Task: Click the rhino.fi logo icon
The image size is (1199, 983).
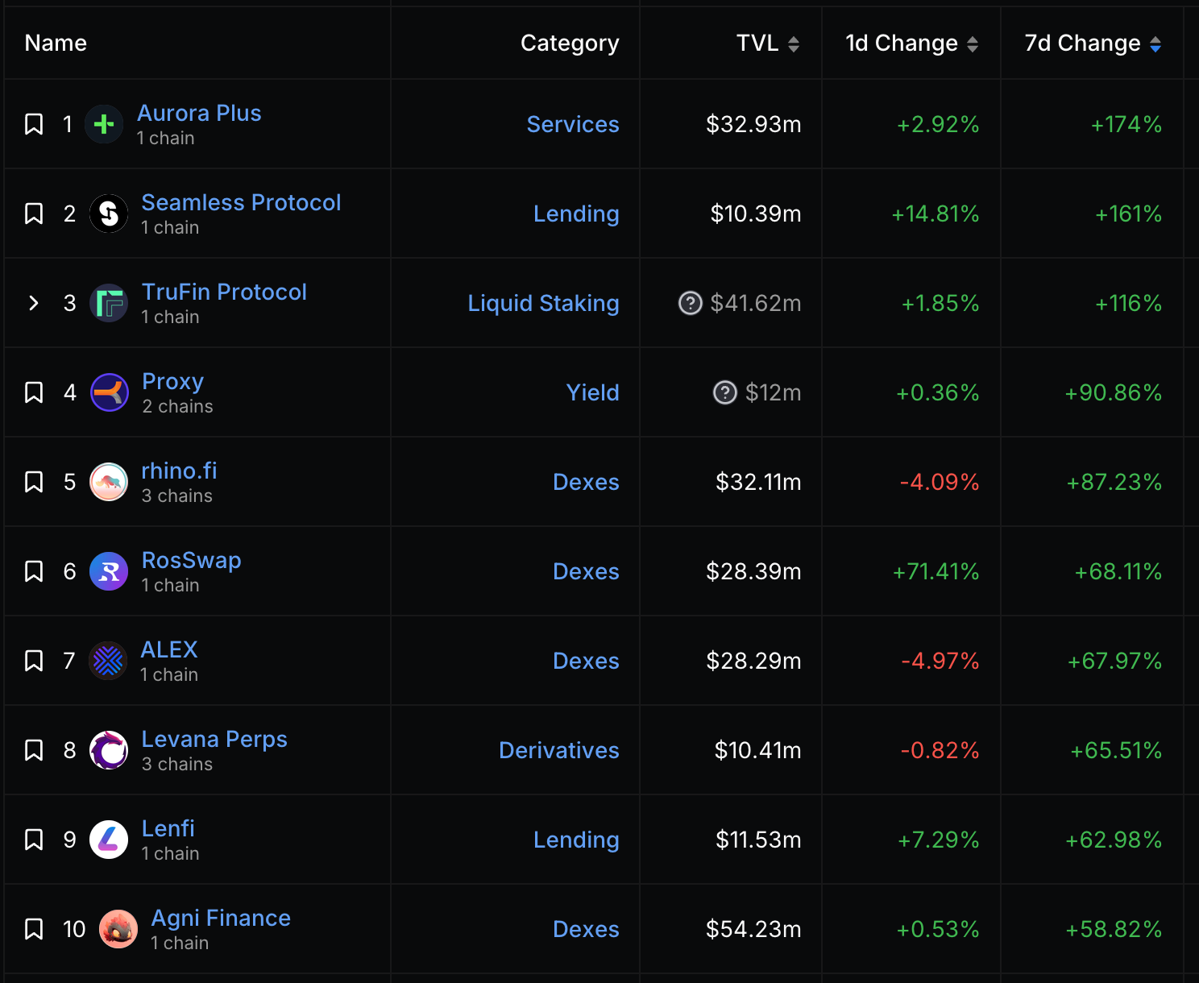Action: 109,482
